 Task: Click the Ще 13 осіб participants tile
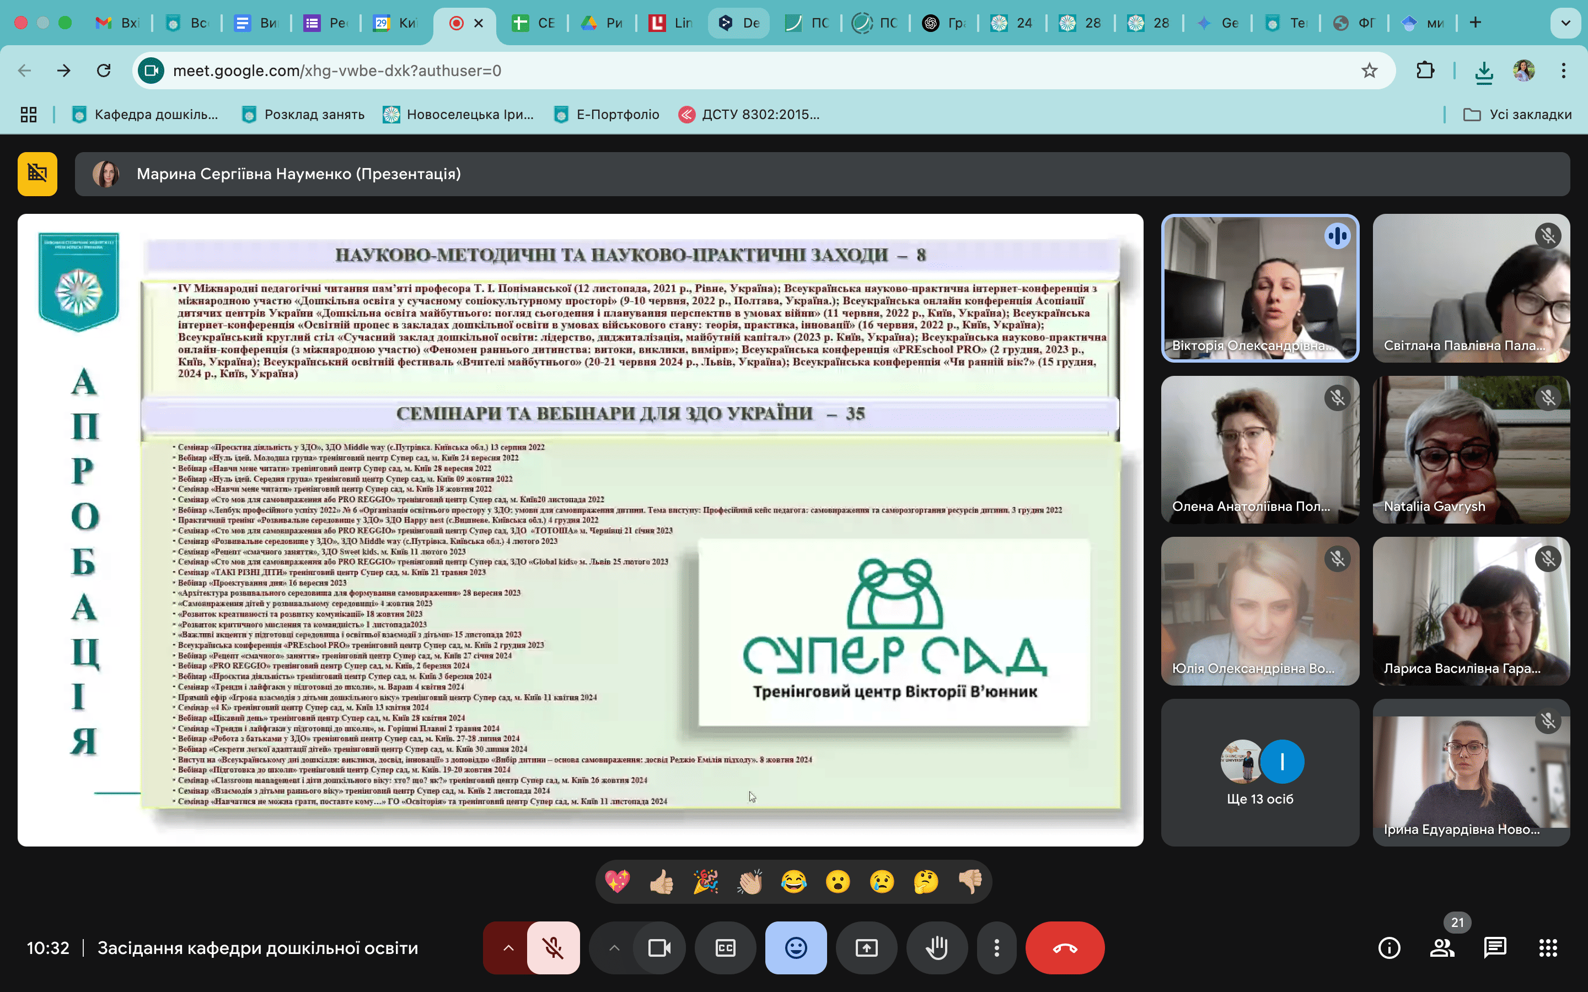1259,772
